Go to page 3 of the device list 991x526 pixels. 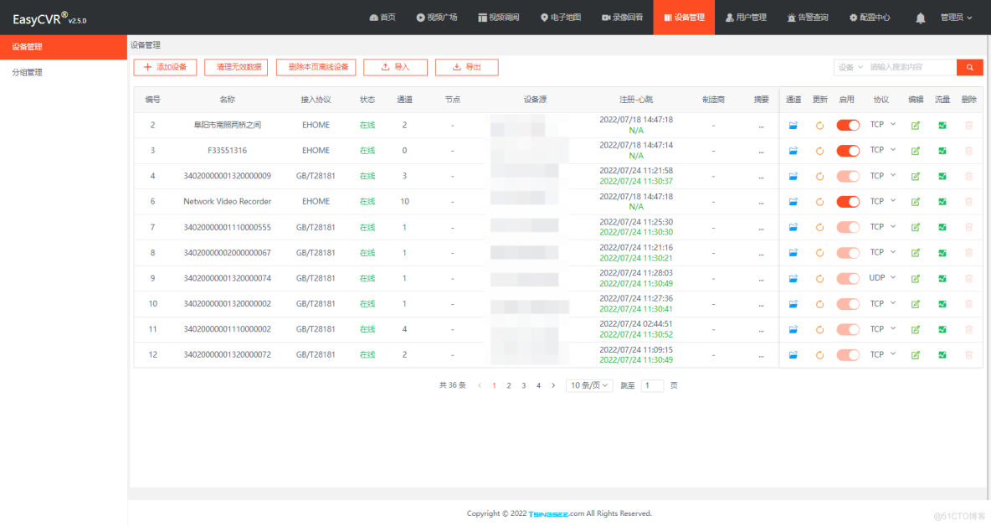pos(523,385)
